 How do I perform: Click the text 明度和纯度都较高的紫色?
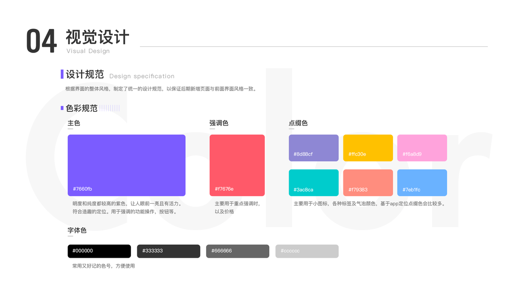coord(99,203)
